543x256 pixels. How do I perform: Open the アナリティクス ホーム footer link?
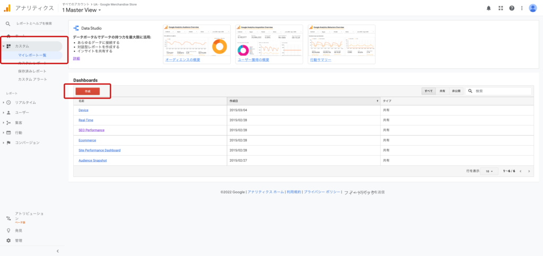pyautogui.click(x=266, y=192)
